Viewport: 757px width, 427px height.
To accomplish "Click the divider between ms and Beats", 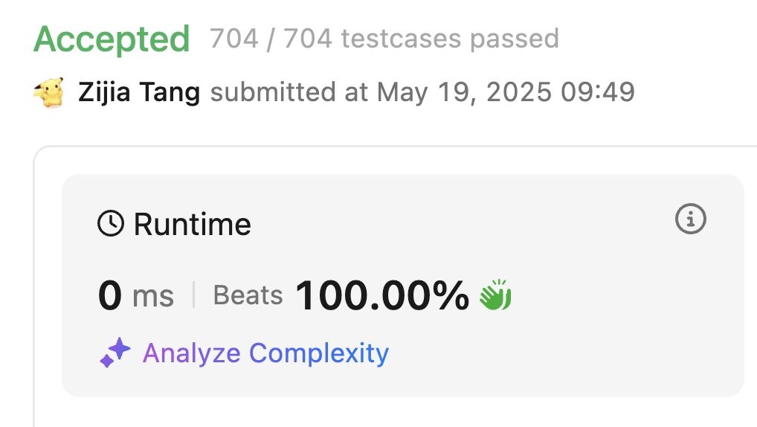I will pos(193,295).
